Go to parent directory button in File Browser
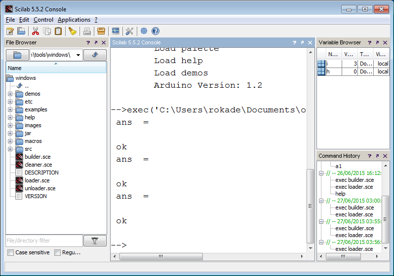 pos(95,55)
